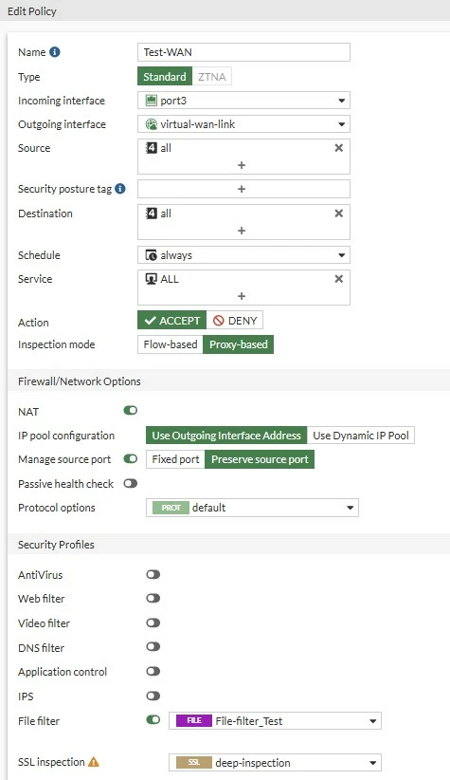This screenshot has height=780, width=450.
Task: Add a source with the plus icon
Action: [242, 165]
